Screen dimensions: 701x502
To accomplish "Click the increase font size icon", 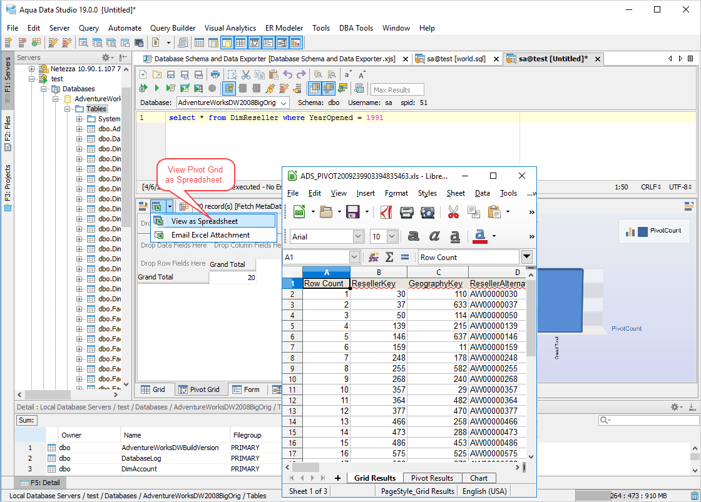I will click(x=362, y=74).
